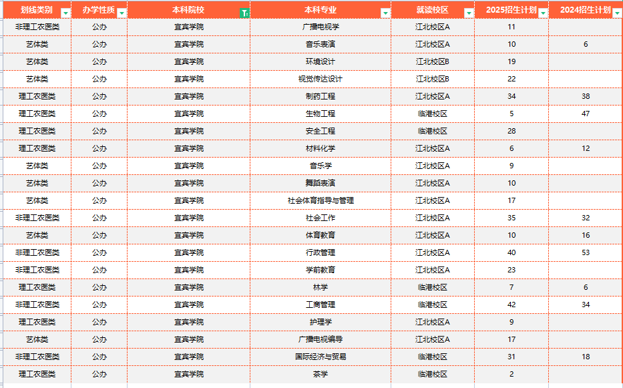Click the 安全工程 major cell
Image resolution: width=623 pixels, height=388 pixels.
pyautogui.click(x=321, y=131)
